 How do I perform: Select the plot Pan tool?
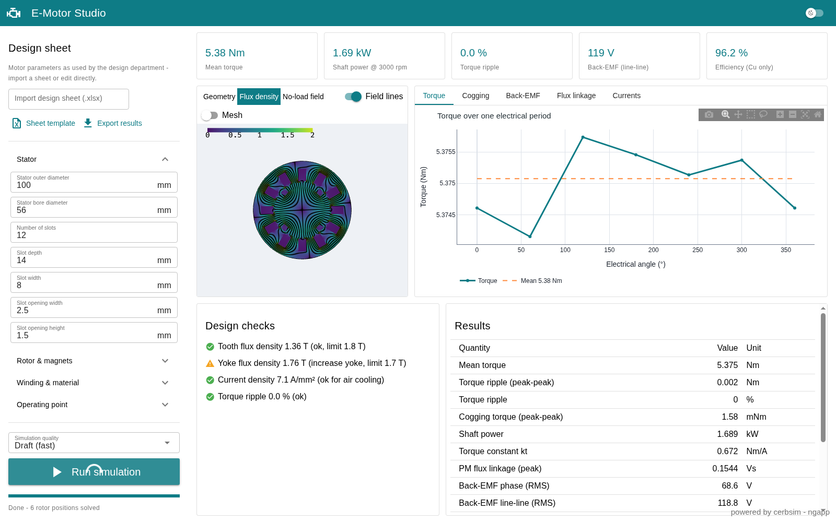tap(738, 114)
